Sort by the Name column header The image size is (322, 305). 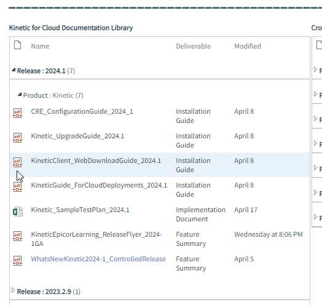(x=40, y=46)
